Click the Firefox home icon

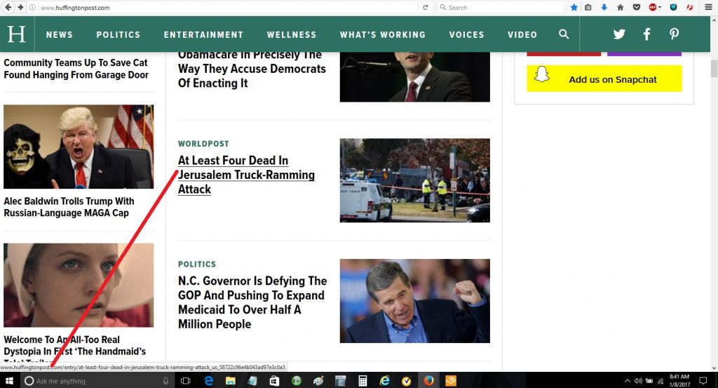pos(621,7)
